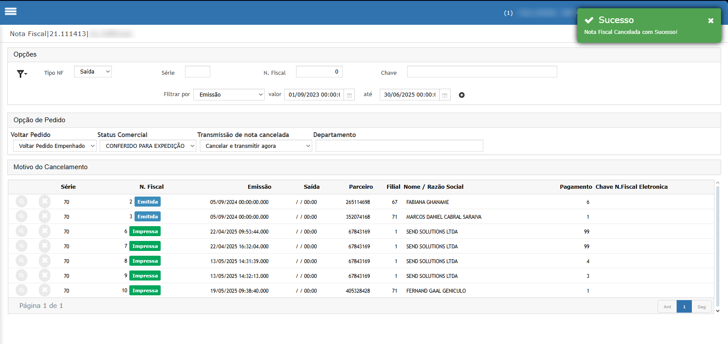This screenshot has height=344, width=728.
Task: Select page 1 in pagination
Action: [x=684, y=307]
